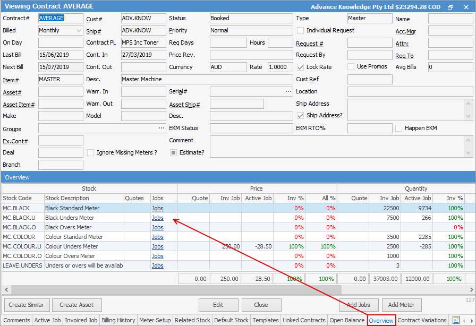Open the Contract Variations tab
The image size is (476, 326).
[422, 320]
